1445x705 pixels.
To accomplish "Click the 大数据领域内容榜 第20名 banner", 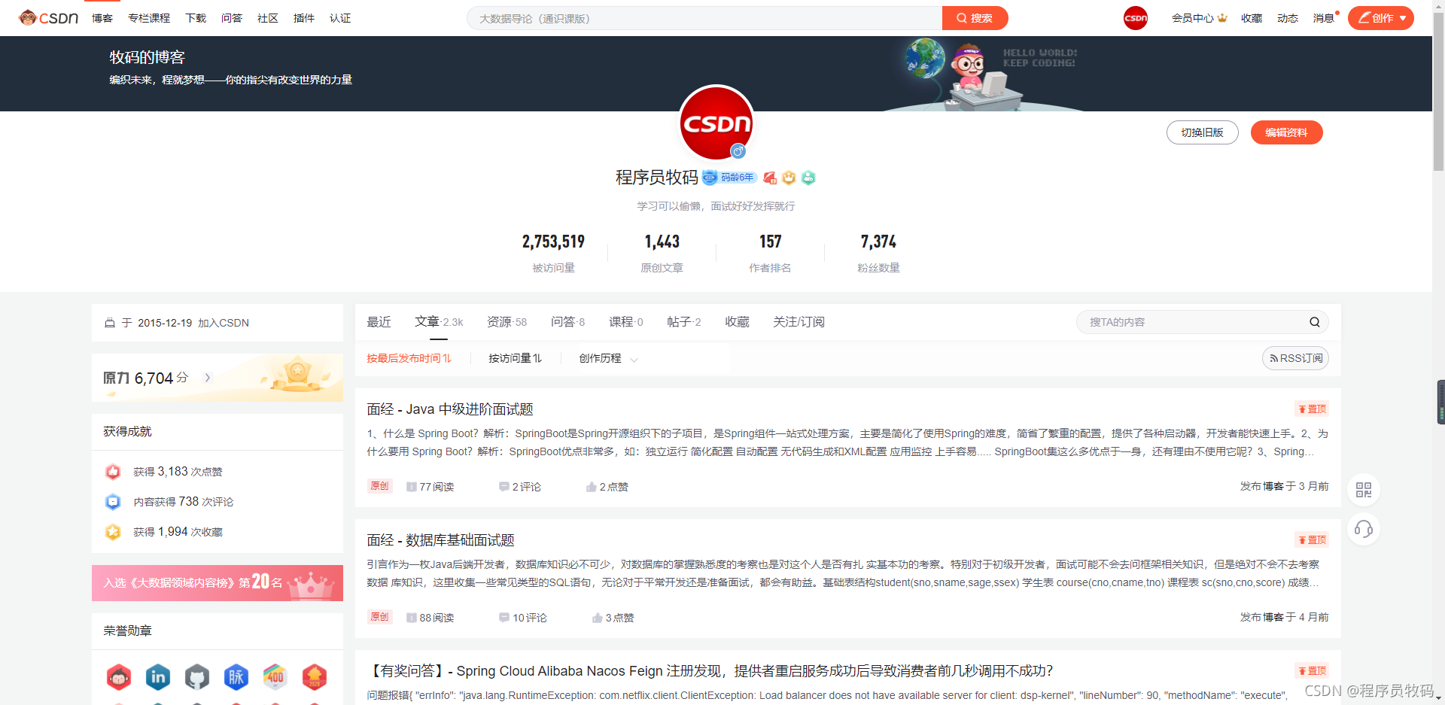I will coord(218,583).
